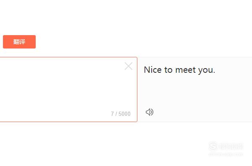Viewport: 252px width, 166px height.
Task: Focus the source text input box
Action: (x=68, y=89)
